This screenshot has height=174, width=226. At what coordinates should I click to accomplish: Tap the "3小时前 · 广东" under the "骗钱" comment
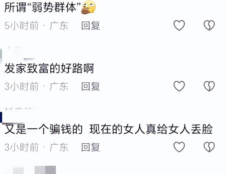point(36,147)
